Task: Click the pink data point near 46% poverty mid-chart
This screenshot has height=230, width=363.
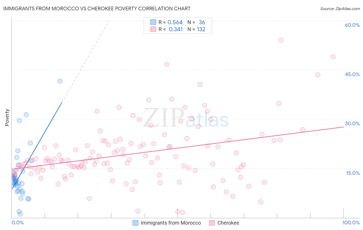Action: (167, 64)
